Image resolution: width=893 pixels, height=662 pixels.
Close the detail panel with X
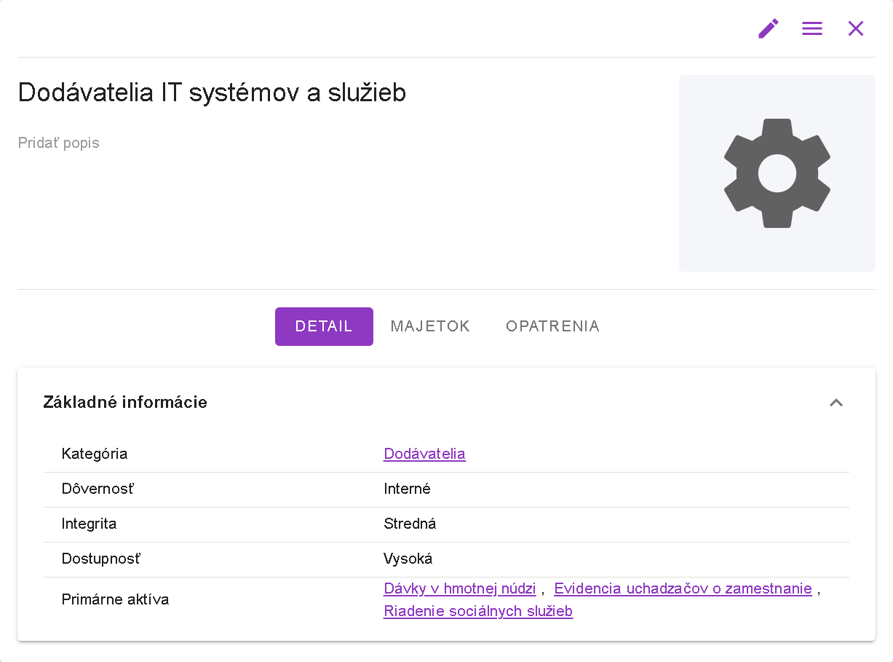point(856,28)
